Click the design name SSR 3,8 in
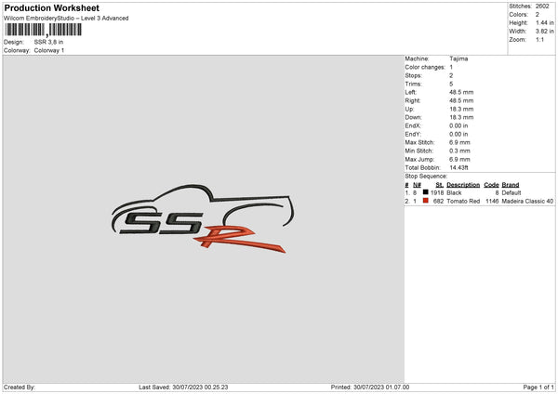The height and width of the screenshot is (394, 558). (x=48, y=42)
